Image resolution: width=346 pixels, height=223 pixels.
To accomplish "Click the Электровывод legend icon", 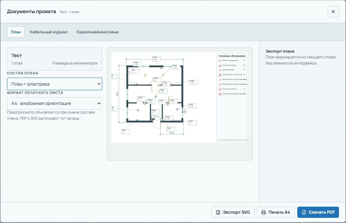I will (x=220, y=70).
